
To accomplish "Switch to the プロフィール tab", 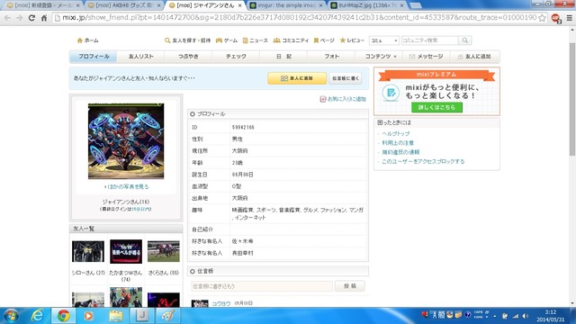I will (94, 56).
